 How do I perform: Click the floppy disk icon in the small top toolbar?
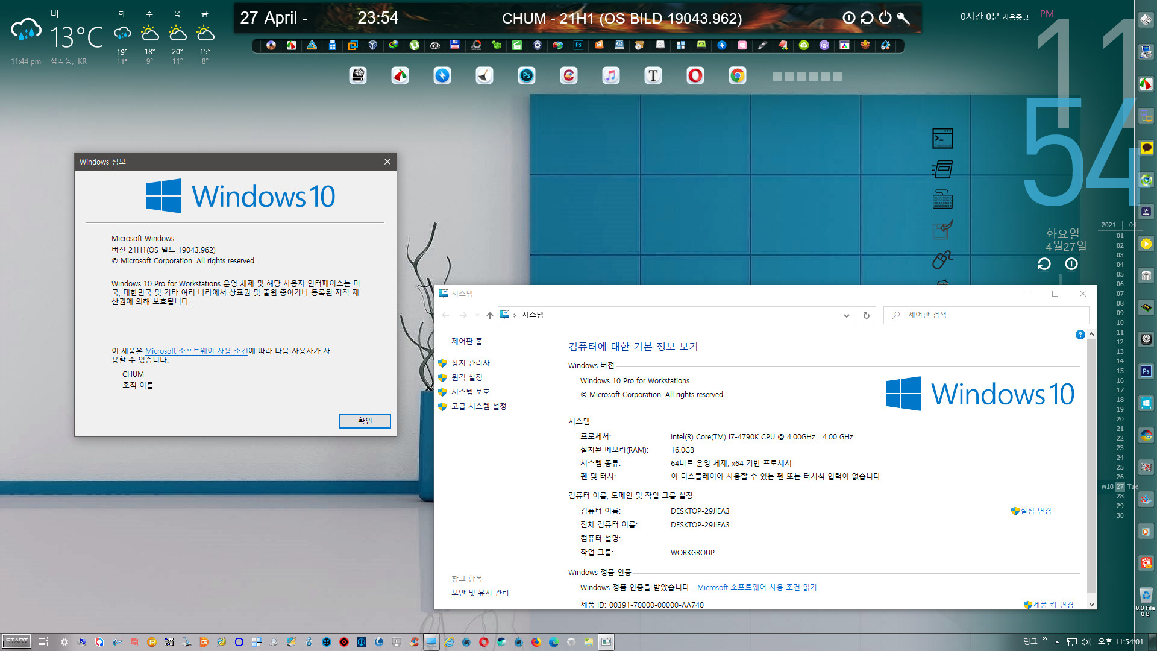[x=455, y=45]
